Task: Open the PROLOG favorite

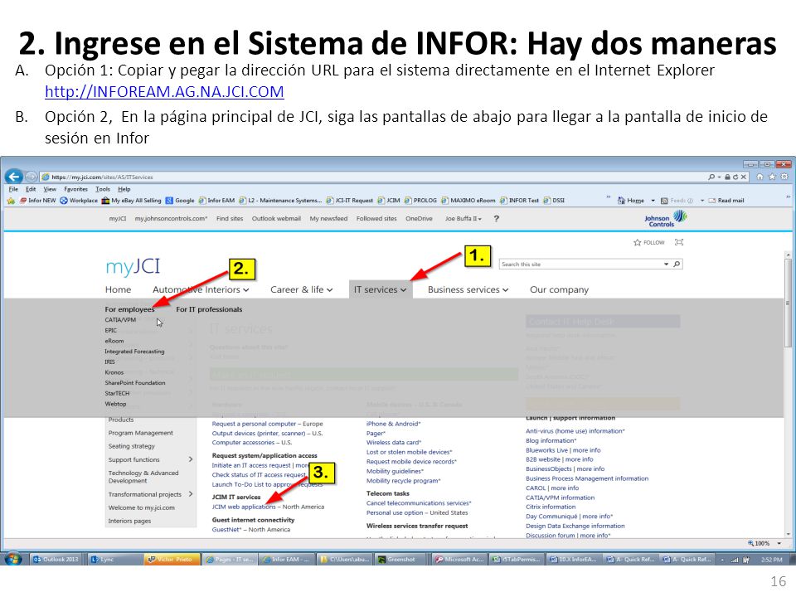Action: [x=421, y=201]
